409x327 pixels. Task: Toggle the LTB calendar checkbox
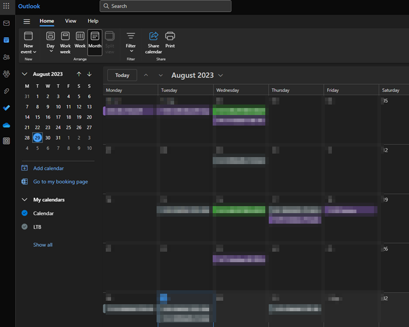pyautogui.click(x=25, y=227)
